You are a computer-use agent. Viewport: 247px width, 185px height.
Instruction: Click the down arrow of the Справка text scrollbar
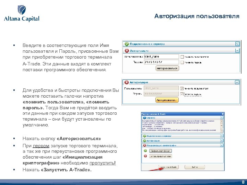point(222,131)
